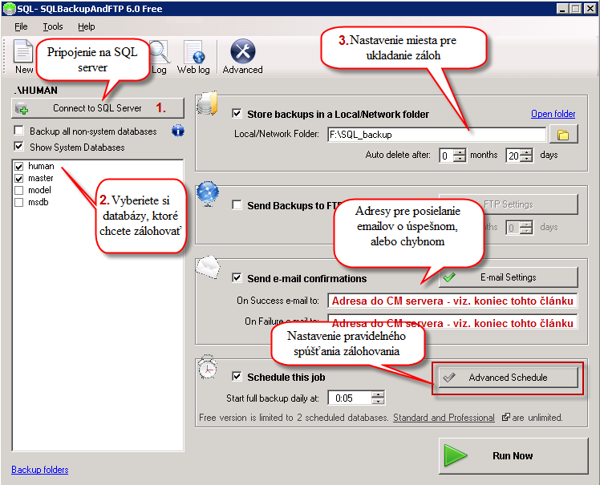The height and width of the screenshot is (485, 600).
Task: Click the 0:05 backup time field
Action: click(x=350, y=398)
